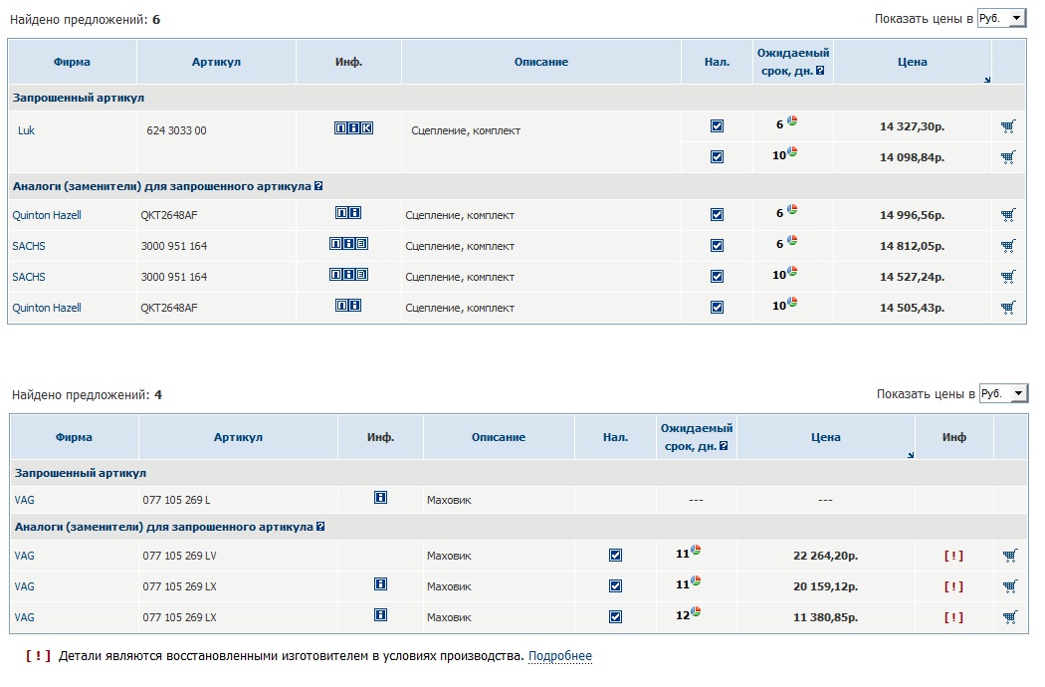This screenshot has height=687, width=1045.
Task: Click sort arrow under Цена in clutch table
Action: click(x=986, y=81)
